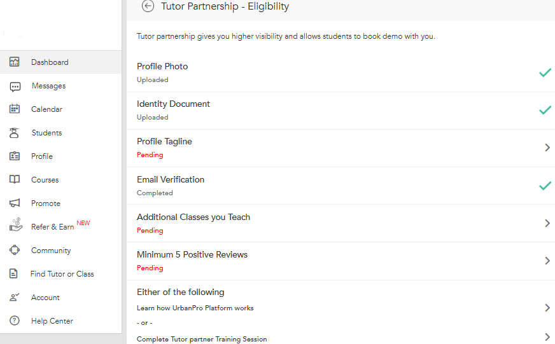This screenshot has width=555, height=344.
Task: Open Complete Tutor partner Training Session
Action: (x=202, y=339)
